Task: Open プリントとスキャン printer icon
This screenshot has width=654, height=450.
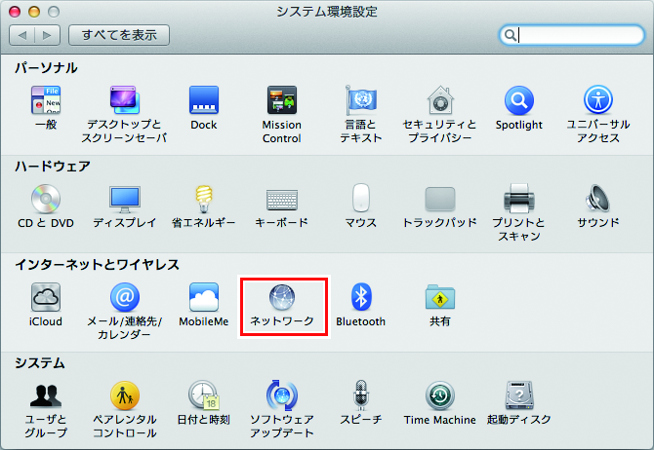Action: (x=519, y=198)
